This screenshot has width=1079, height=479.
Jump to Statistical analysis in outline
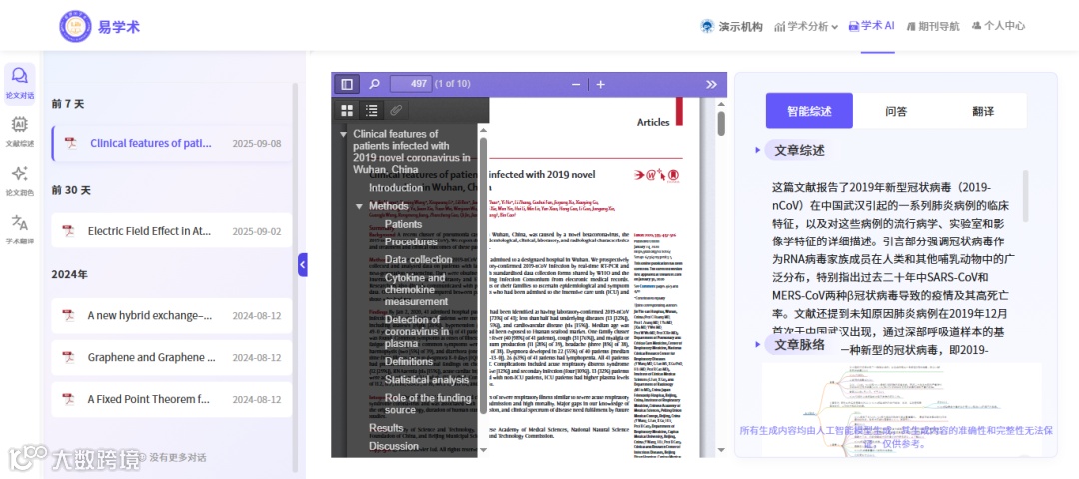(426, 379)
